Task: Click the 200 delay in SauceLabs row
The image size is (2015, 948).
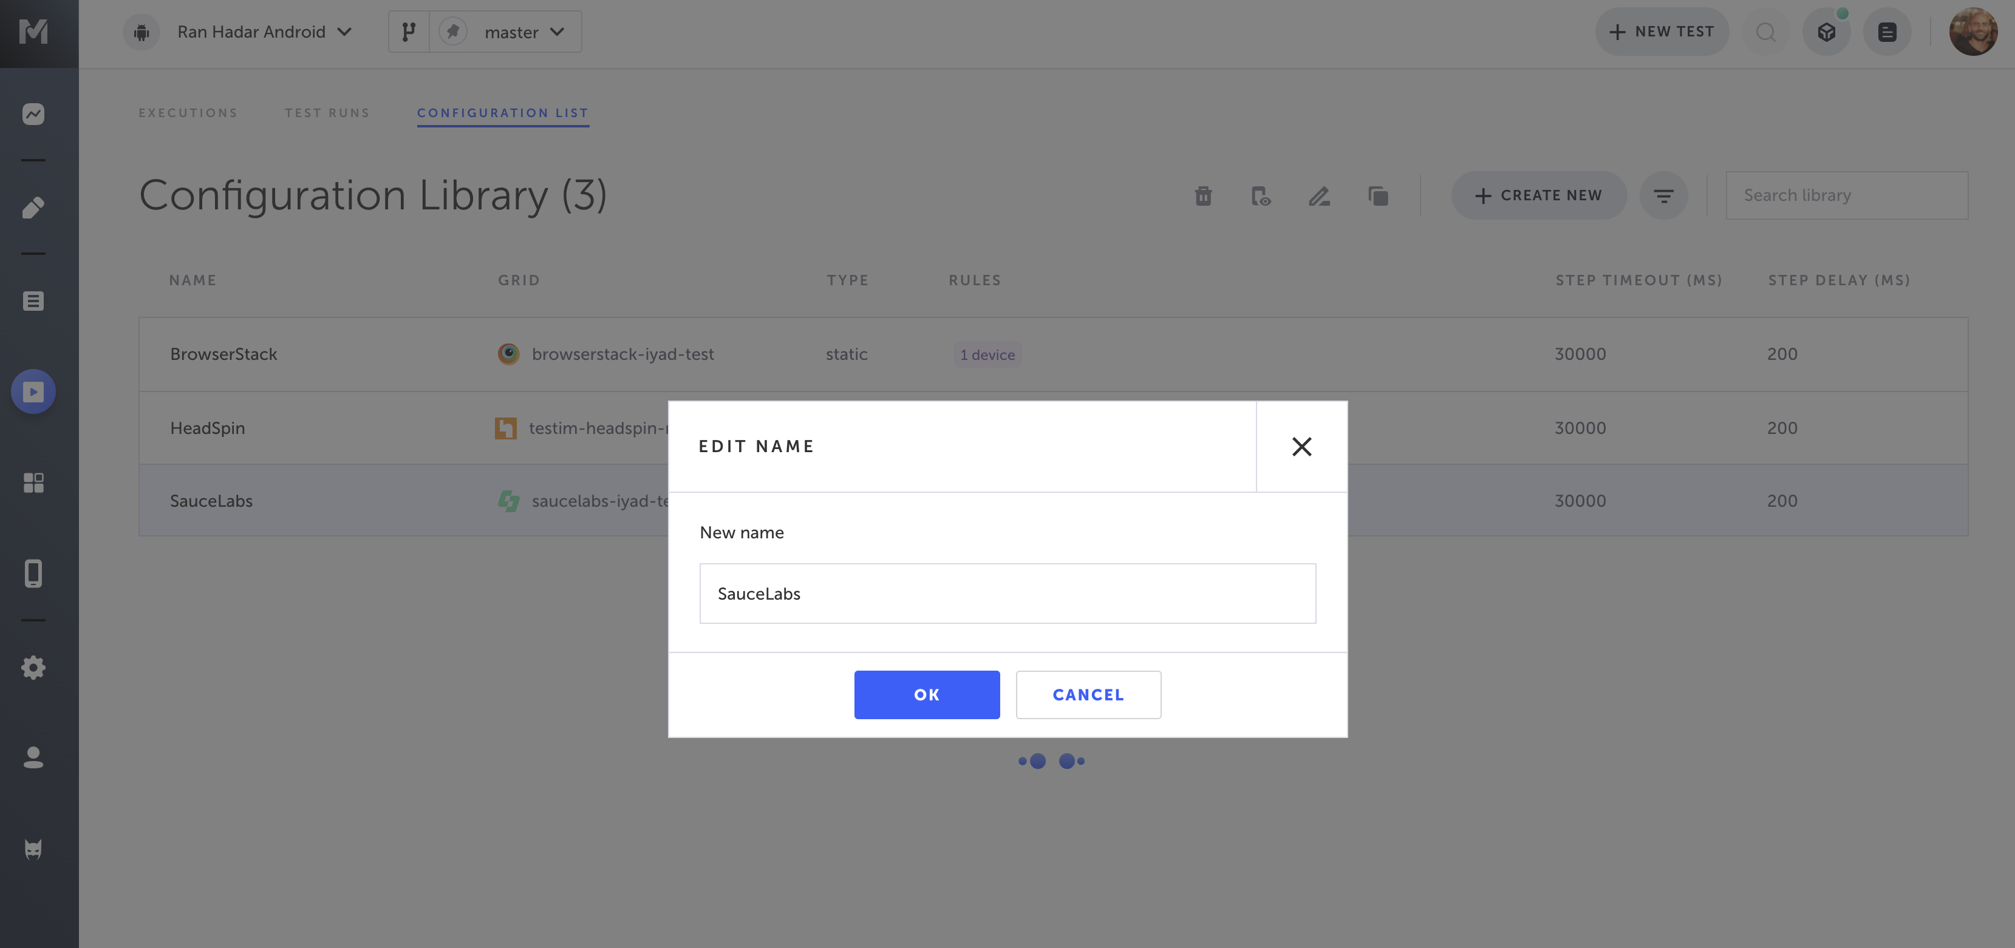Action: [x=1782, y=501]
